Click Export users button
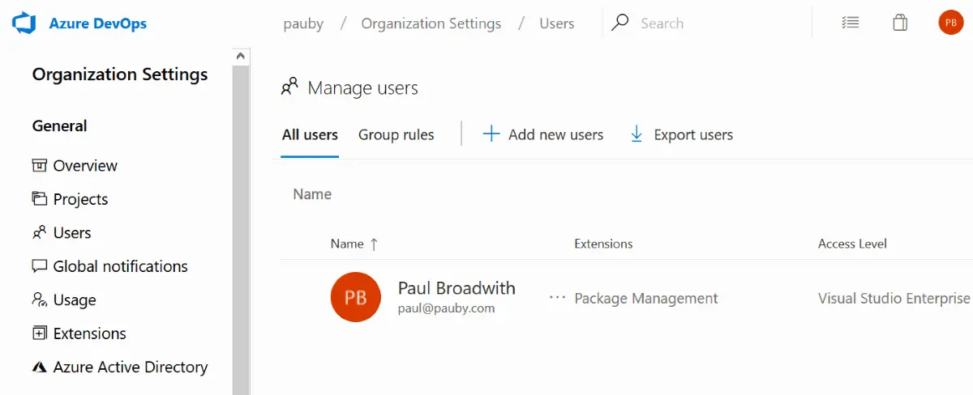 [682, 135]
